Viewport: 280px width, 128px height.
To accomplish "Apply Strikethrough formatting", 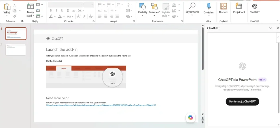I will click(x=74, y=11).
